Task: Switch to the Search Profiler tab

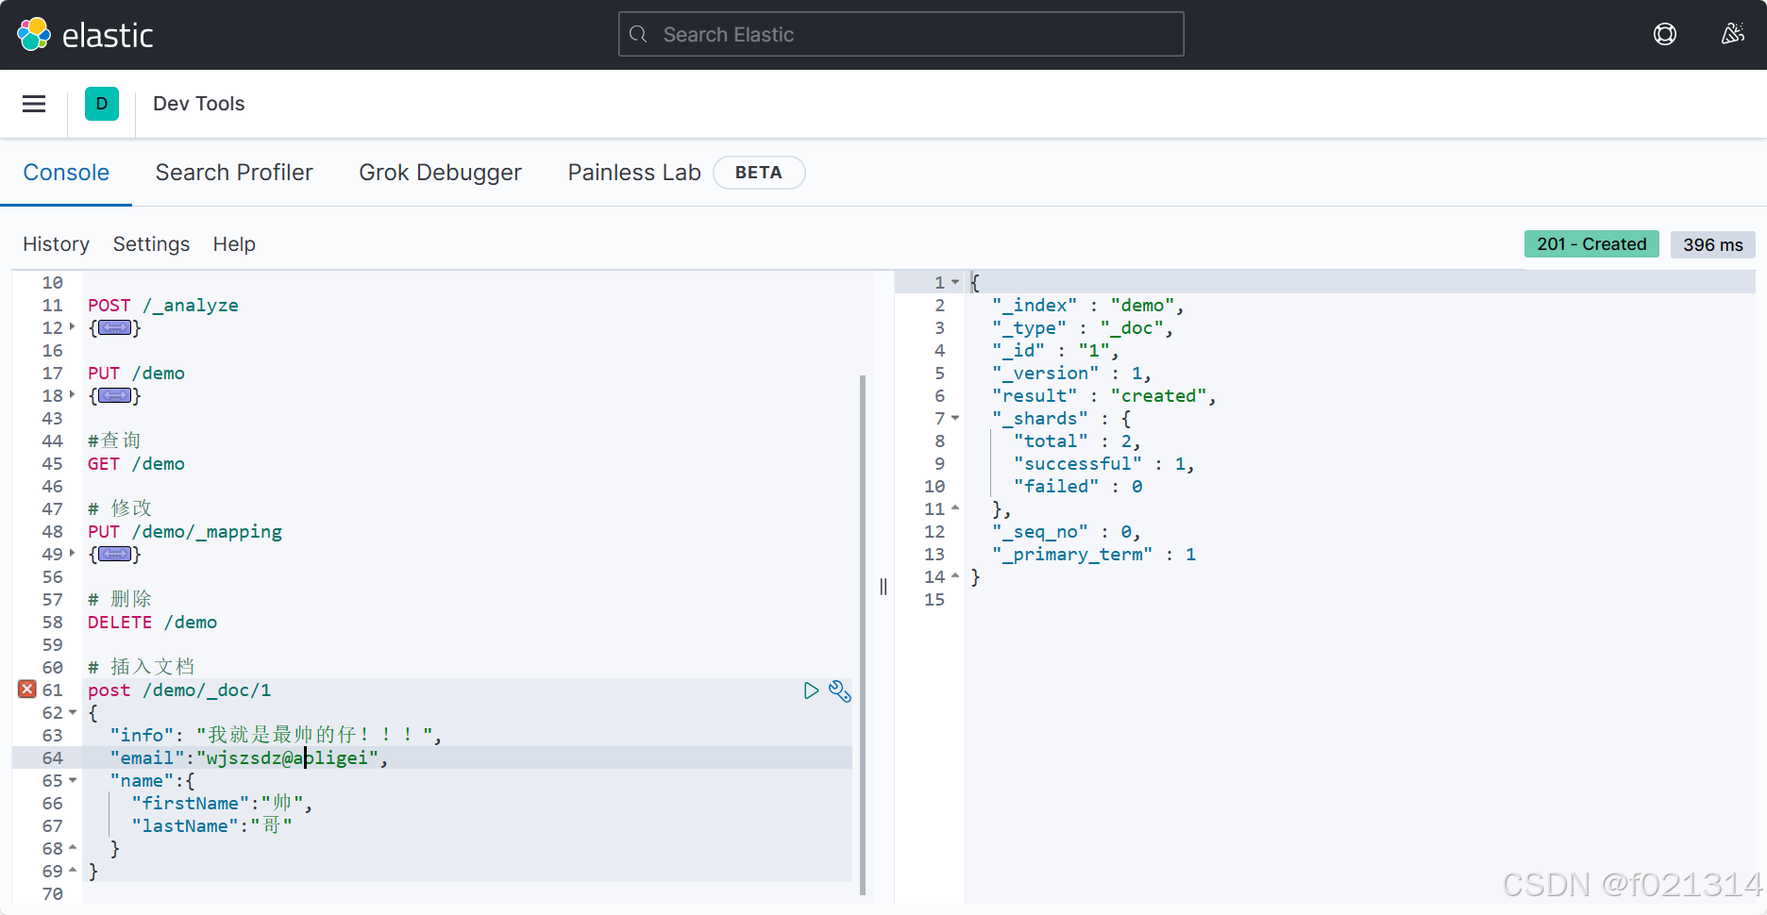Action: (x=234, y=173)
